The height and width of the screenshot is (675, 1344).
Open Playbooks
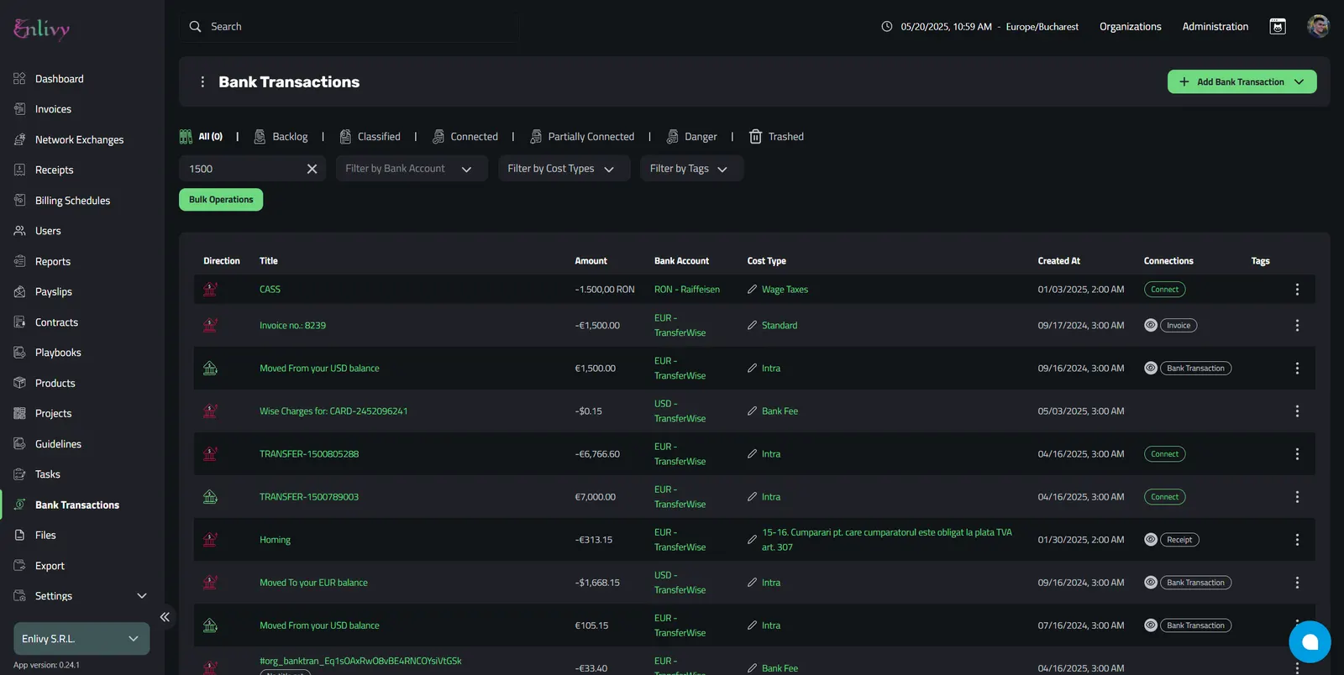click(58, 353)
